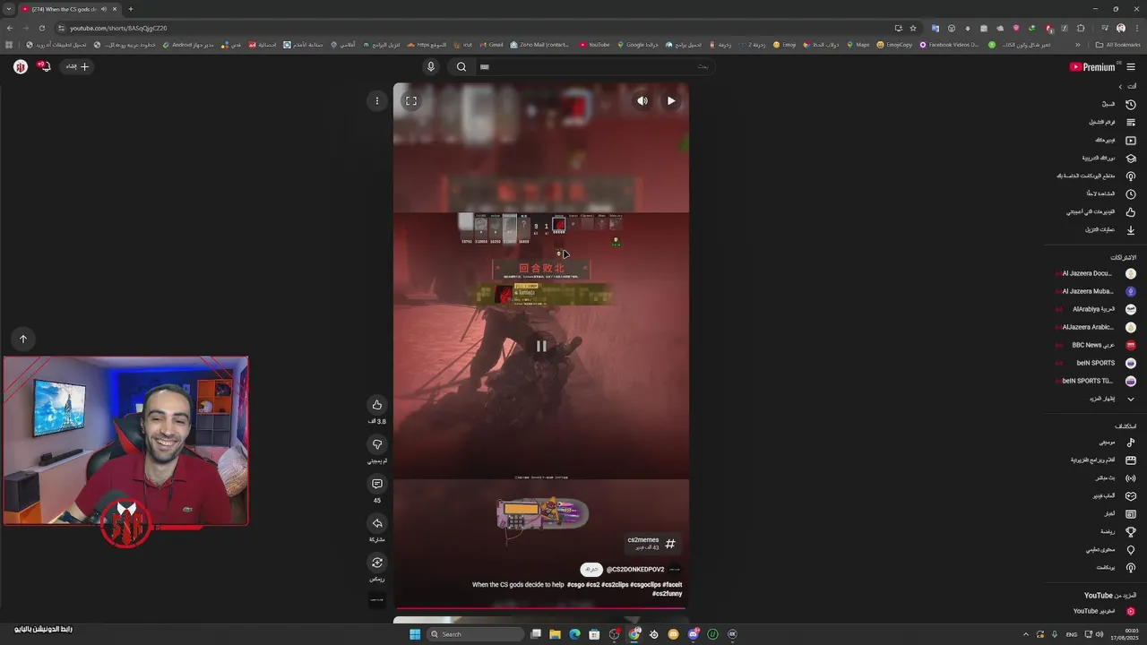Bookmark this page with the star icon
The width and height of the screenshot is (1147, 645).
(913, 28)
